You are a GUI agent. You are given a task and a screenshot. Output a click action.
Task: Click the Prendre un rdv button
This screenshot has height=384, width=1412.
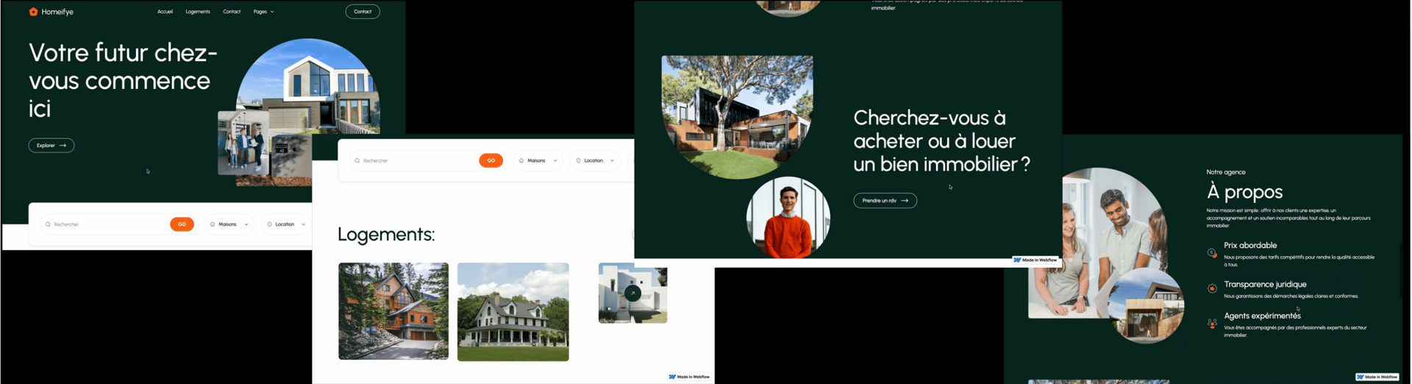click(x=885, y=200)
